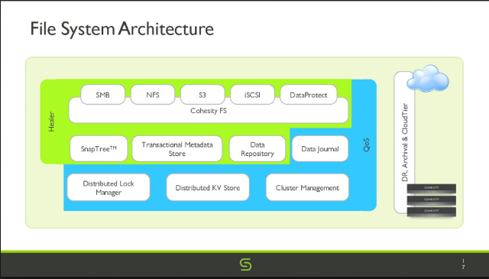This screenshot has width=489, height=279.
Task: Click the green Cohesity logo in footer
Action: point(246,264)
